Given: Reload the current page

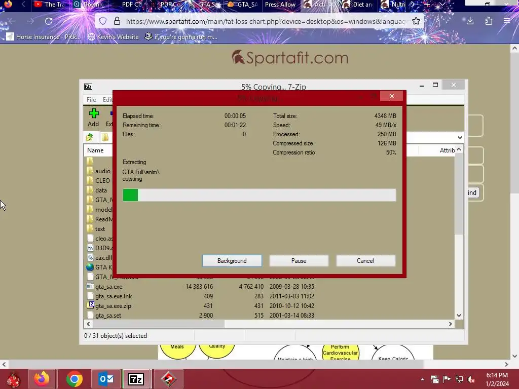Looking at the screenshot, I should tap(49, 21).
